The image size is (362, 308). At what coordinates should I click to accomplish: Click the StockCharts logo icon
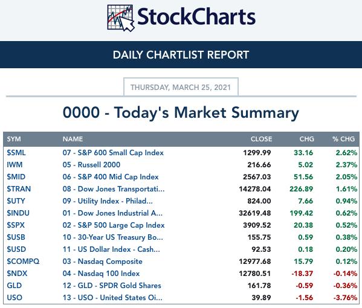point(120,18)
